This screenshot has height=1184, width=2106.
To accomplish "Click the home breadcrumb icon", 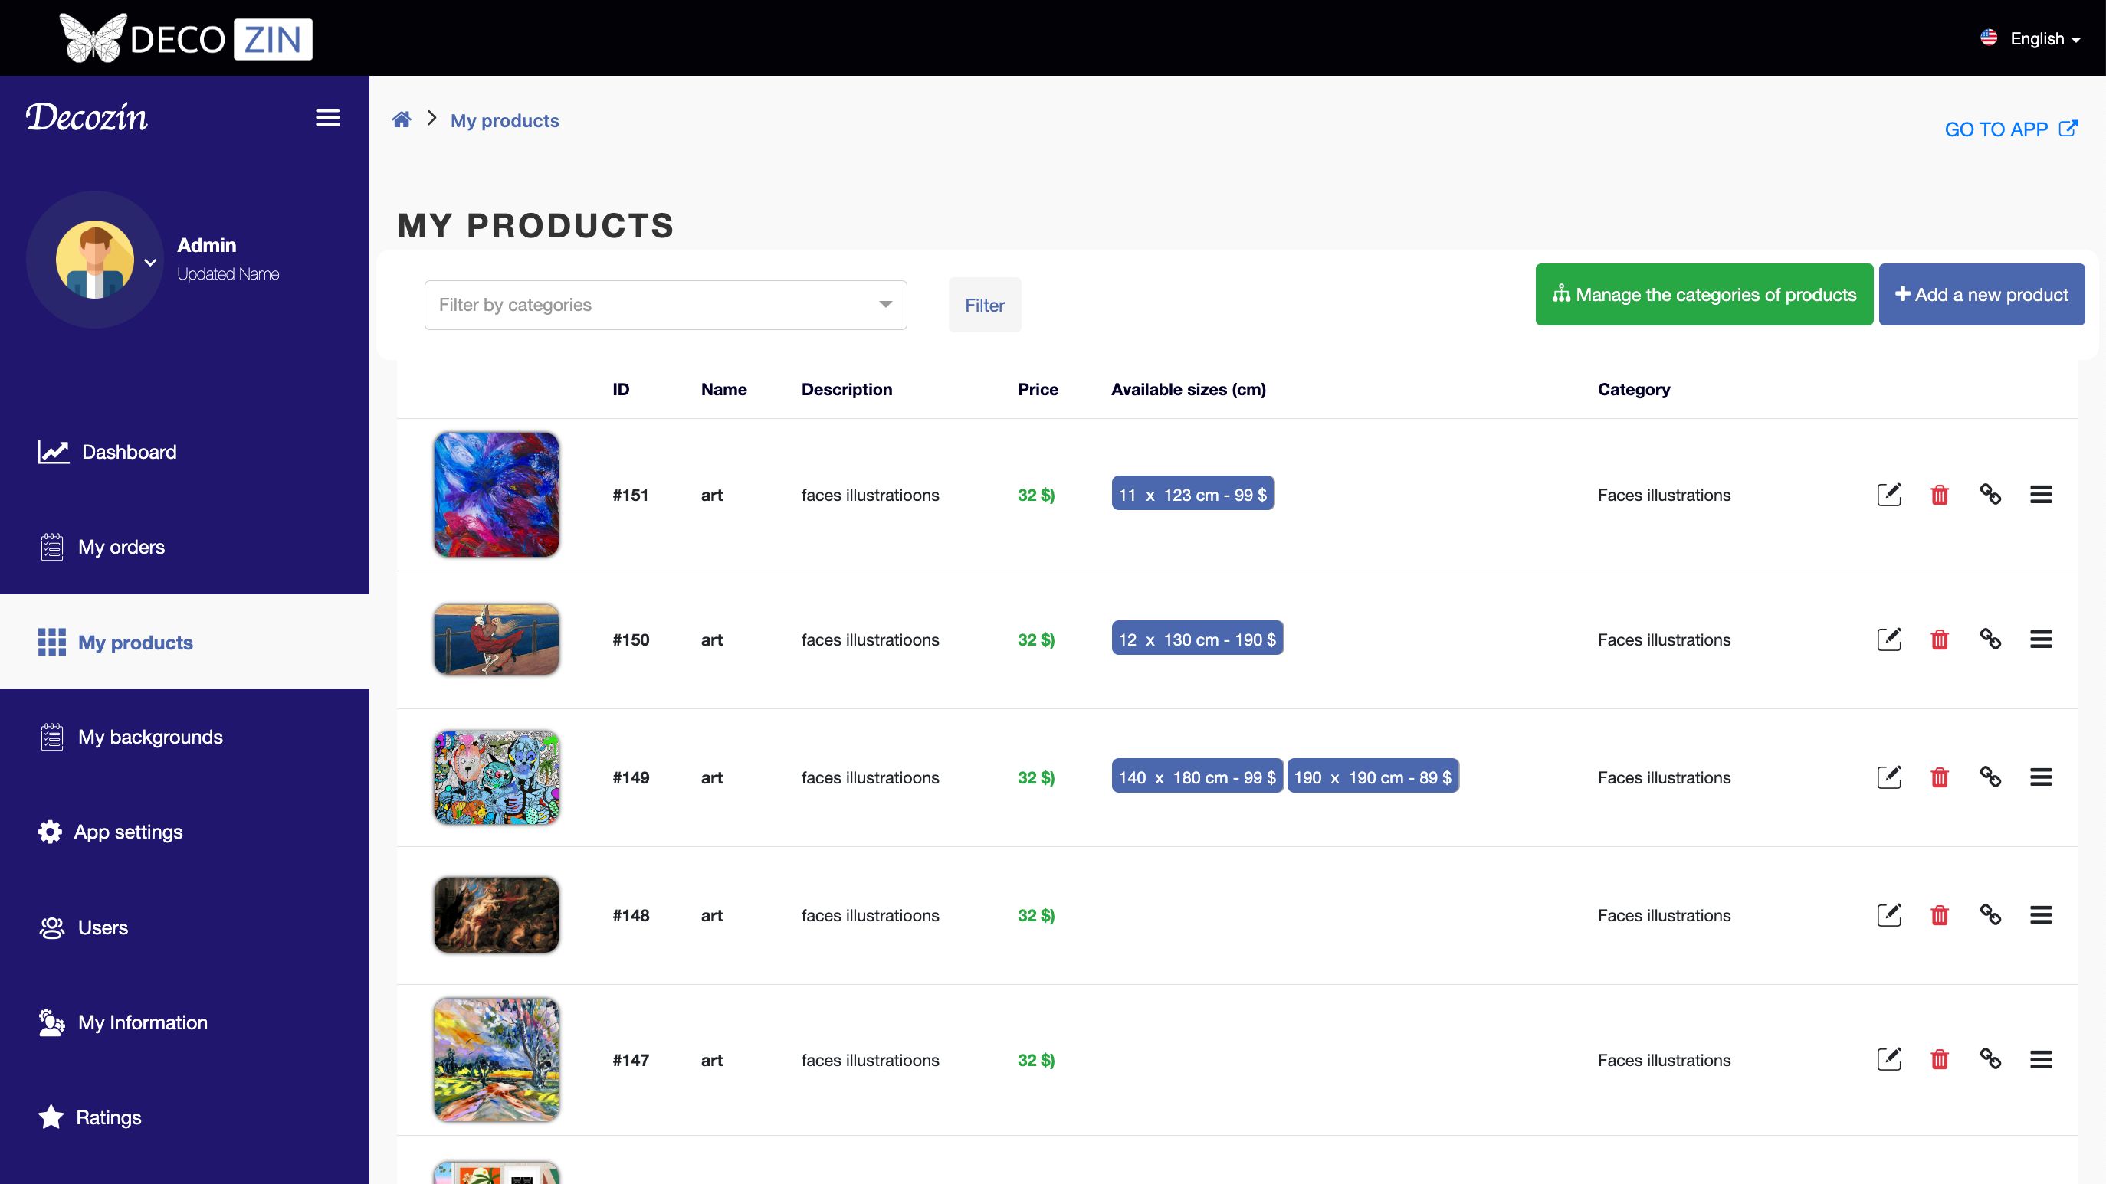I will [402, 120].
